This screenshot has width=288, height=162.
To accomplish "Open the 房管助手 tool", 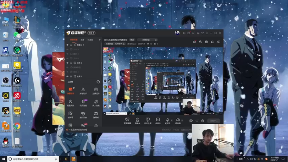I will pyautogui.click(x=83, y=91).
